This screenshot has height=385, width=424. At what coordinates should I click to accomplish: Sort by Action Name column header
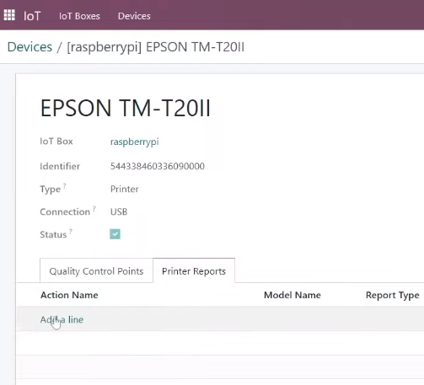point(69,295)
